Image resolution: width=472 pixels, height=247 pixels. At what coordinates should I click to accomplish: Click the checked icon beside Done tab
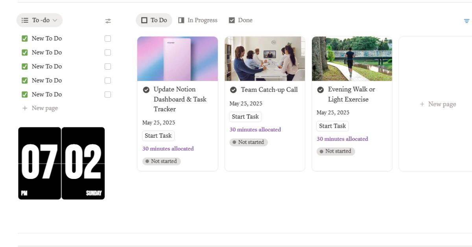click(232, 20)
